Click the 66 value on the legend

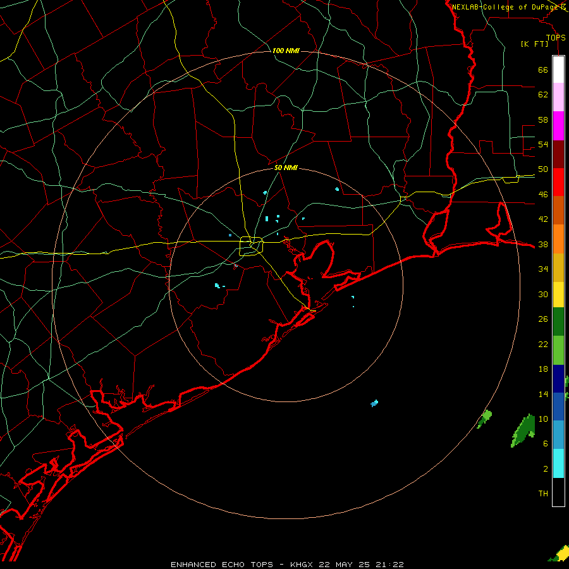[x=543, y=70]
